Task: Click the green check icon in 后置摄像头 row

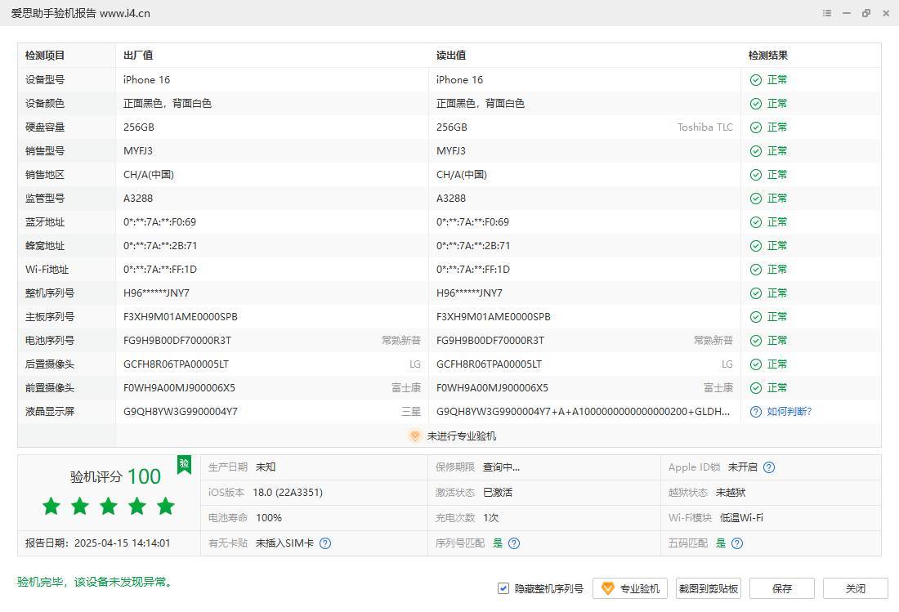Action: click(756, 364)
